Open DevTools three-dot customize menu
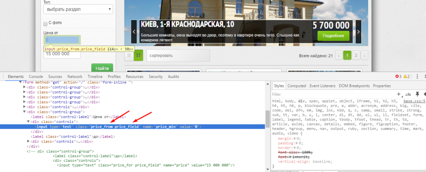This screenshot has height=172, width=426. click(x=417, y=77)
